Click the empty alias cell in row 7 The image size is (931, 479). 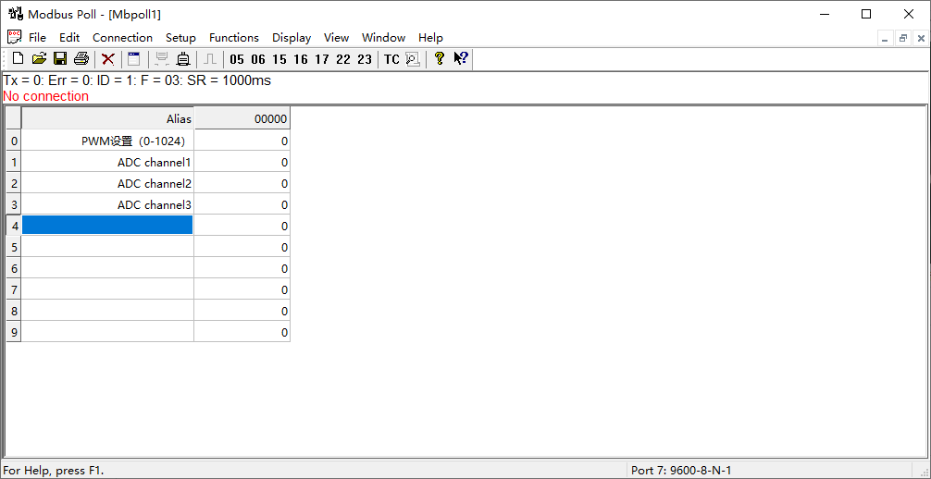pos(107,289)
